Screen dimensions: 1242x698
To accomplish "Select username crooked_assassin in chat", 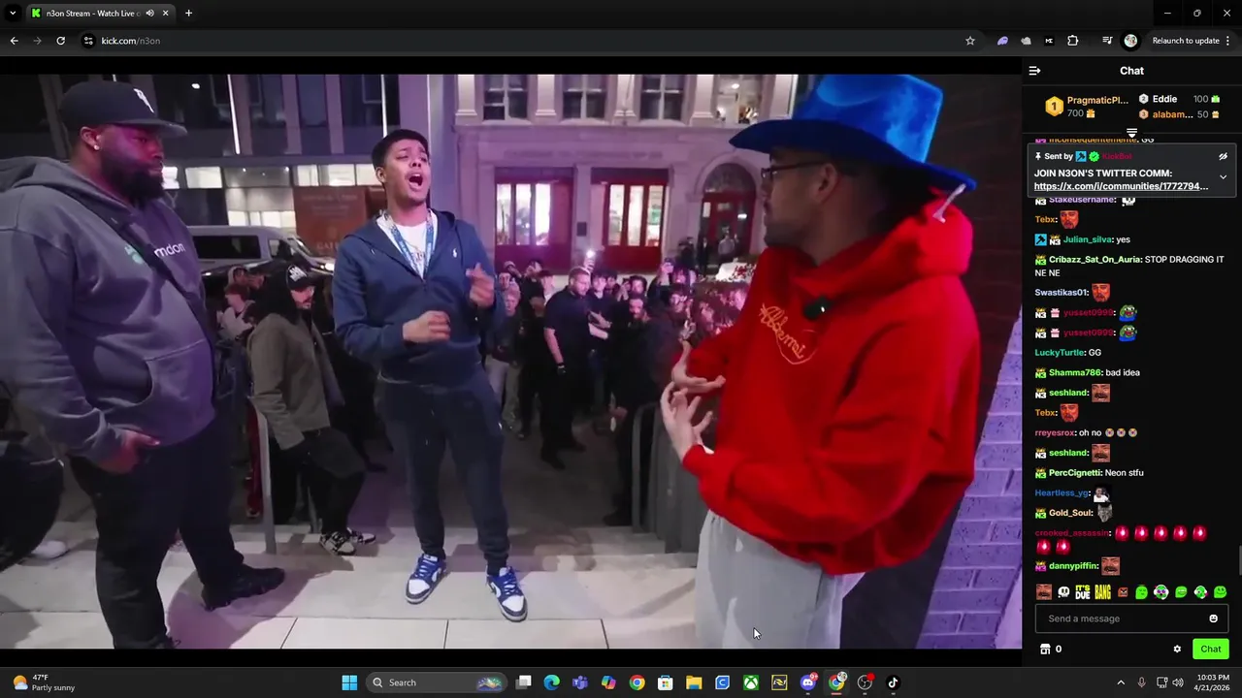I will [1072, 533].
